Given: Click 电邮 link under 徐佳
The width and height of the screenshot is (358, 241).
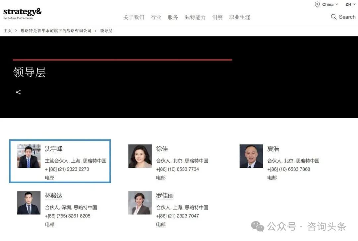Looking at the screenshot, I should click(161, 178).
